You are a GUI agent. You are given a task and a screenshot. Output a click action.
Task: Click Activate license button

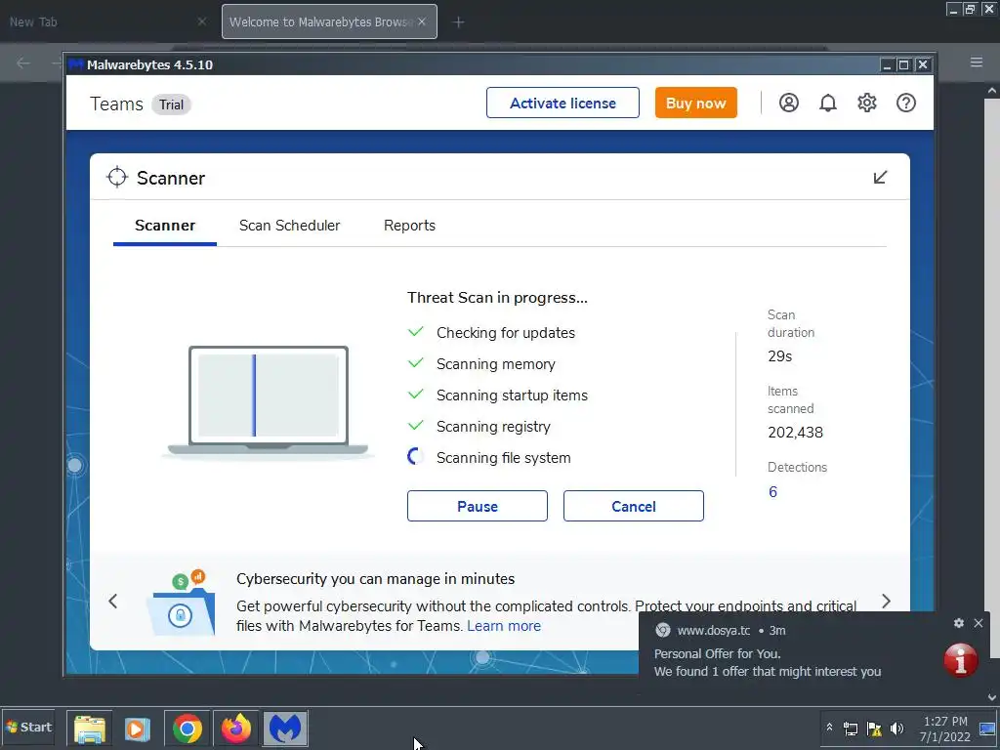(562, 103)
